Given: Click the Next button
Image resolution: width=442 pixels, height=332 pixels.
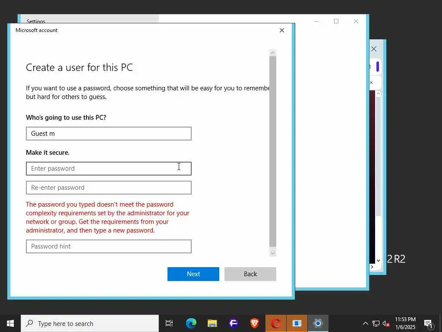Looking at the screenshot, I should coord(193,274).
